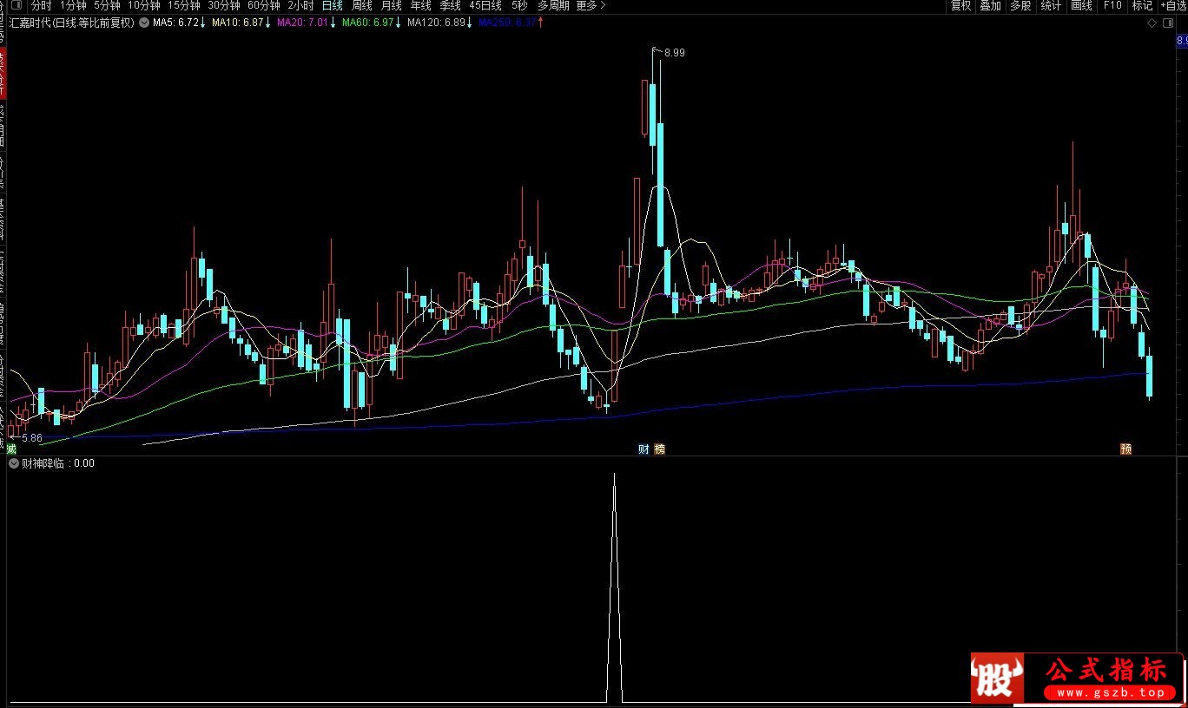Click the blue MA250 label
This screenshot has height=708, width=1188.
pos(507,23)
